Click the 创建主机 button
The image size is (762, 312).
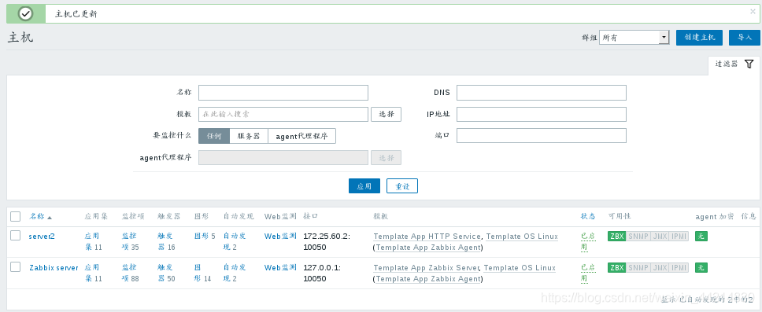699,38
